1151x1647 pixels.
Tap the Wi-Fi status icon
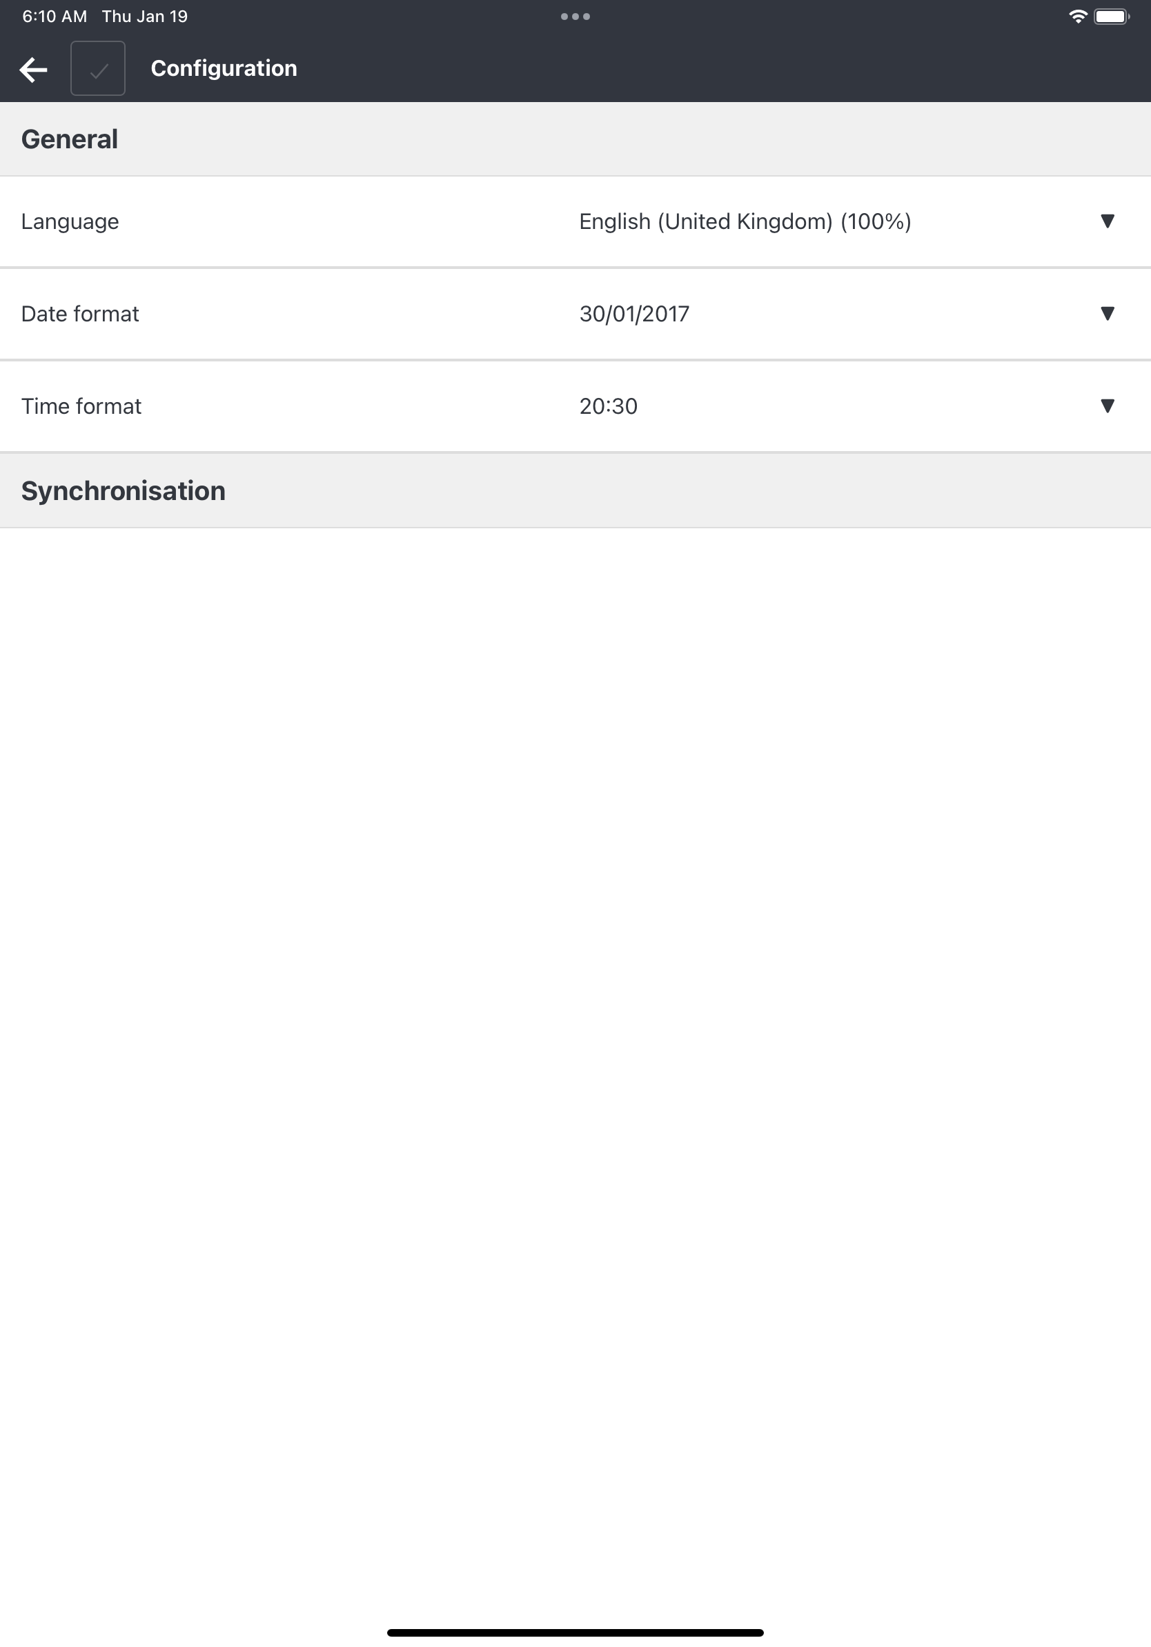click(1077, 14)
